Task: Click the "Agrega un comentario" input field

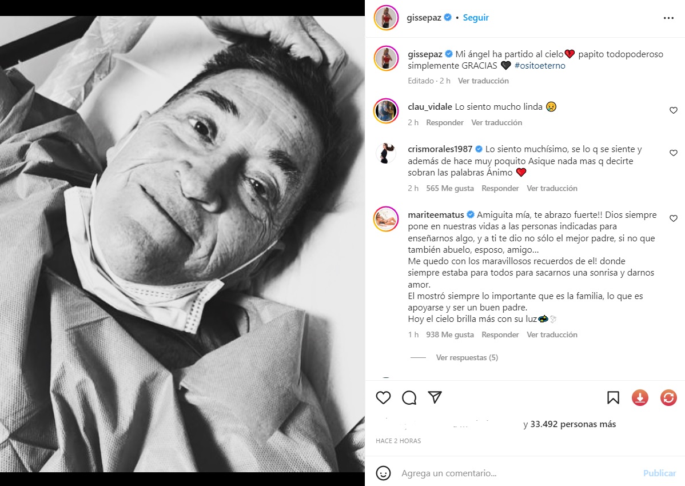Action: tap(515, 473)
